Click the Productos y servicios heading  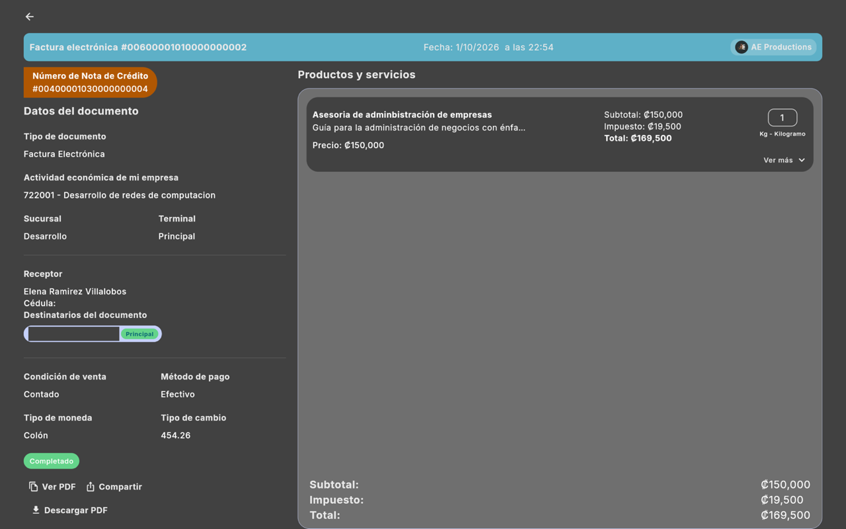click(x=357, y=75)
